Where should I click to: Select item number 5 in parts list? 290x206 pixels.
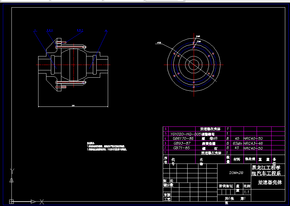[166, 134]
